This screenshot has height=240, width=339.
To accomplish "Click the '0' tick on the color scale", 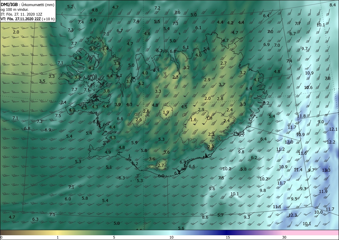I will pos(1,237).
